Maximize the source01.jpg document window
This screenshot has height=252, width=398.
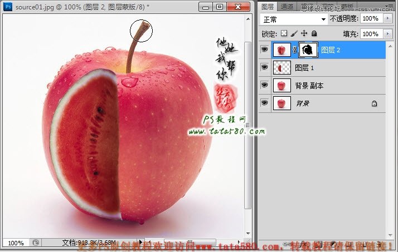pos(220,7)
